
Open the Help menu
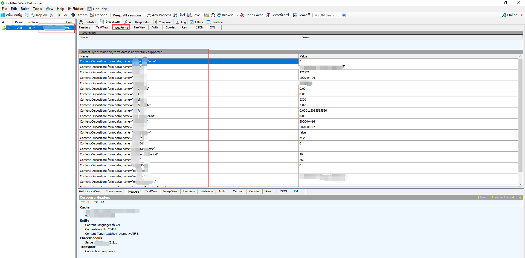click(x=60, y=9)
